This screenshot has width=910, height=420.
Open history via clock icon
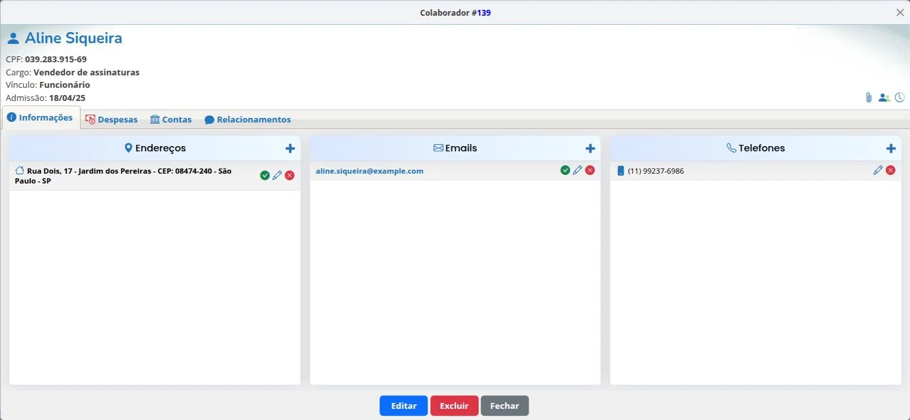click(900, 98)
